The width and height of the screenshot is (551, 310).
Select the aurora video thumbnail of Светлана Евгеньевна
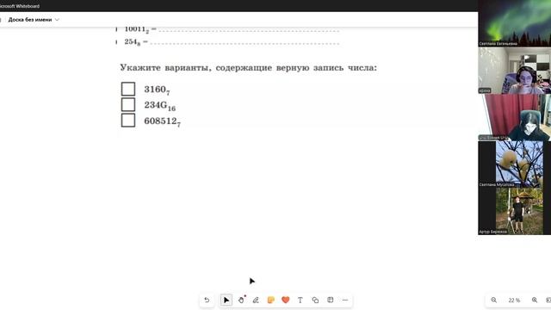point(515,23)
